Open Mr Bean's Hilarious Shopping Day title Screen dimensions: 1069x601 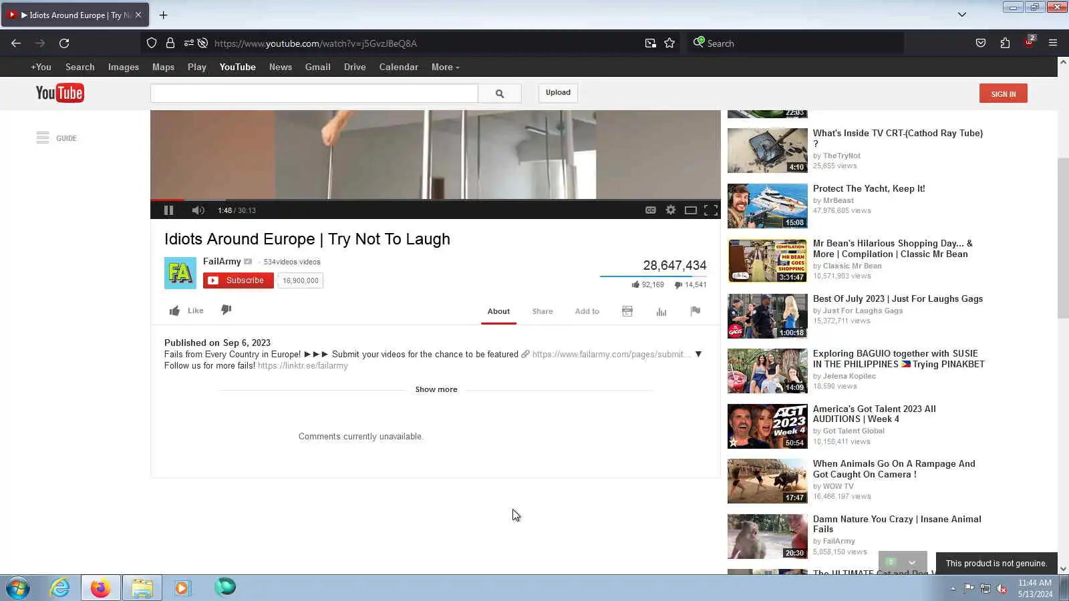(x=893, y=249)
